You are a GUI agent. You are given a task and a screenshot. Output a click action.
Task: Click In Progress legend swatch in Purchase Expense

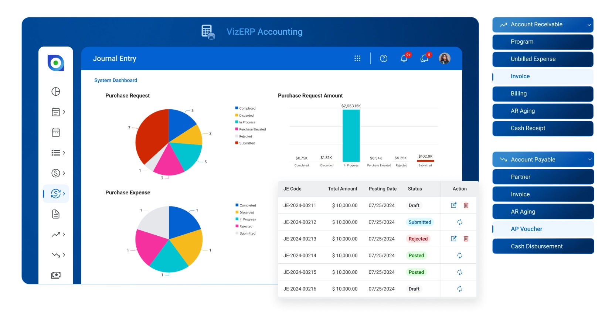coord(237,219)
